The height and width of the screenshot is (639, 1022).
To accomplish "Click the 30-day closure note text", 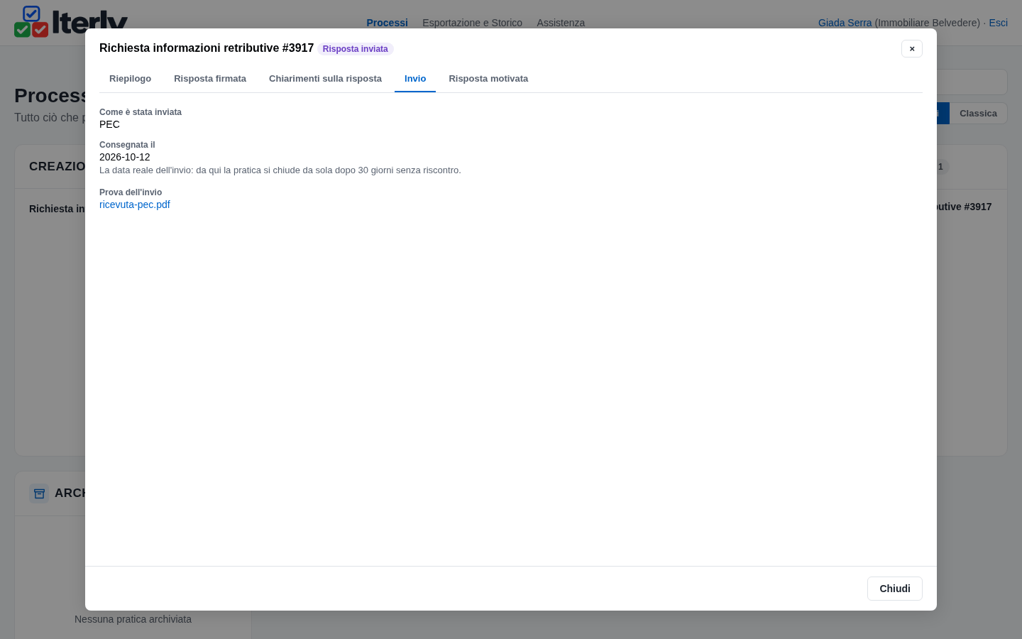I will pyautogui.click(x=280, y=170).
